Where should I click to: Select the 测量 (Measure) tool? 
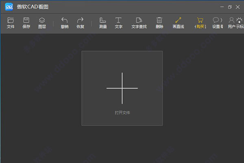tap(103, 23)
